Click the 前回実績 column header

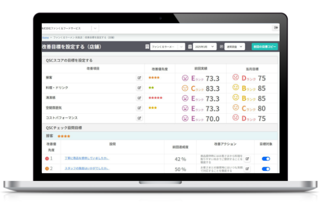coord(201,68)
